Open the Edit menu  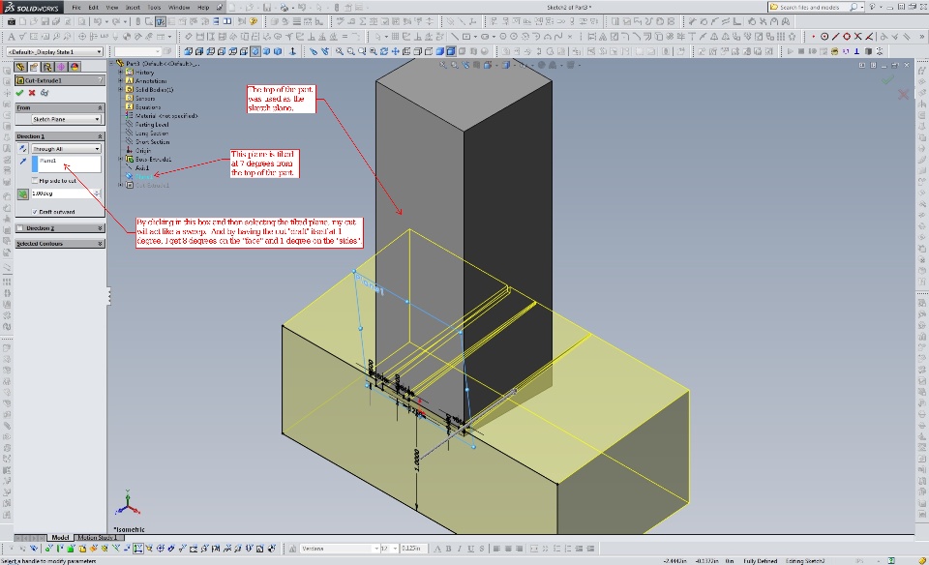[94, 8]
